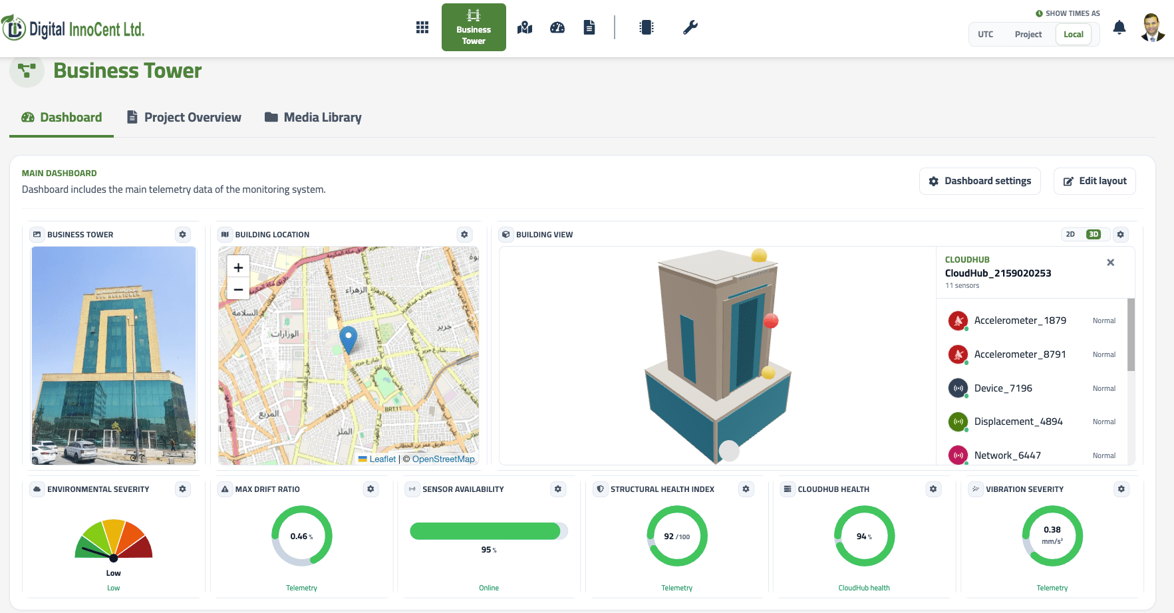Click the Structural Health Index ring
The height and width of the screenshot is (613, 1174).
pyautogui.click(x=677, y=536)
